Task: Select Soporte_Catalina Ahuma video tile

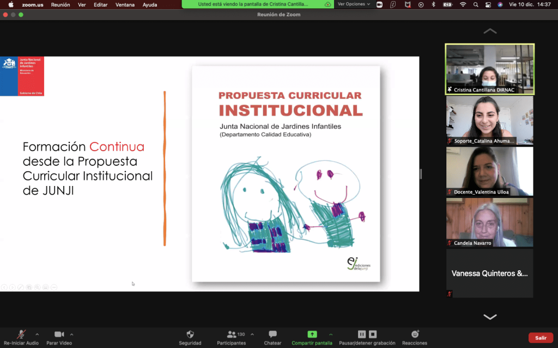Action: point(490,120)
